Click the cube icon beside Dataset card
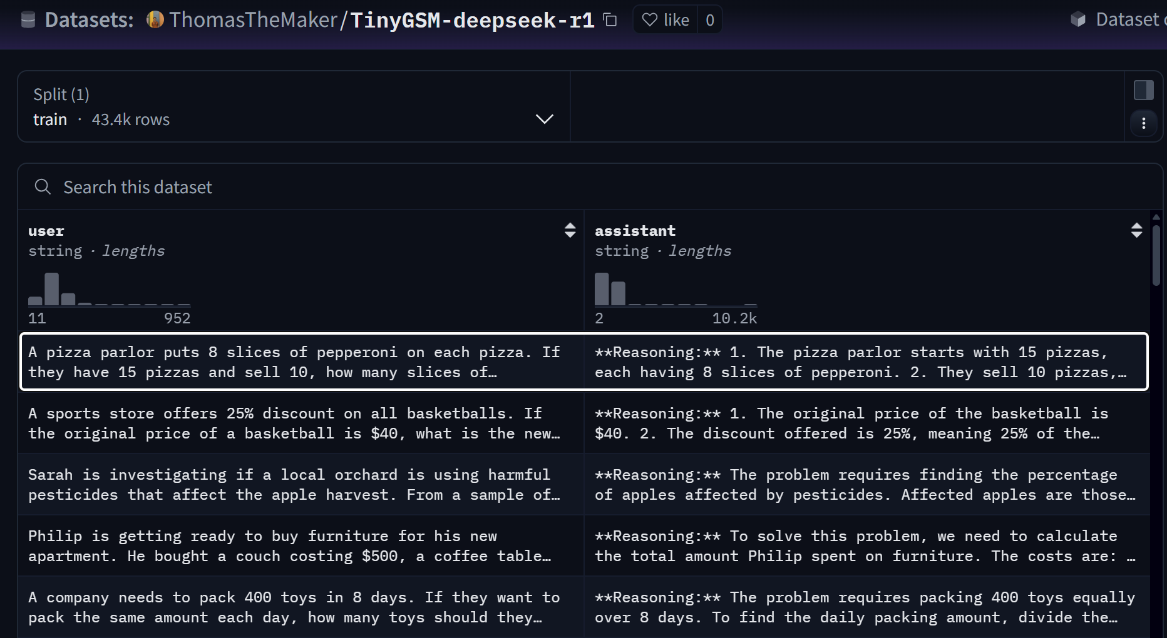This screenshot has width=1167, height=638. click(1079, 19)
